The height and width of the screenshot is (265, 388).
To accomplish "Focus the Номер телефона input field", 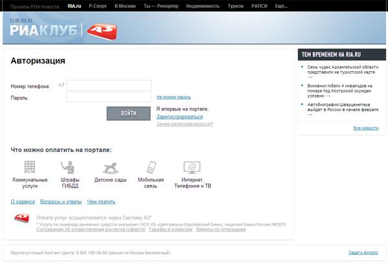I will pos(109,85).
